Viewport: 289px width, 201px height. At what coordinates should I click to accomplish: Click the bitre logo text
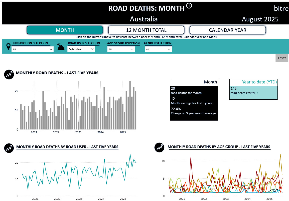281,8
